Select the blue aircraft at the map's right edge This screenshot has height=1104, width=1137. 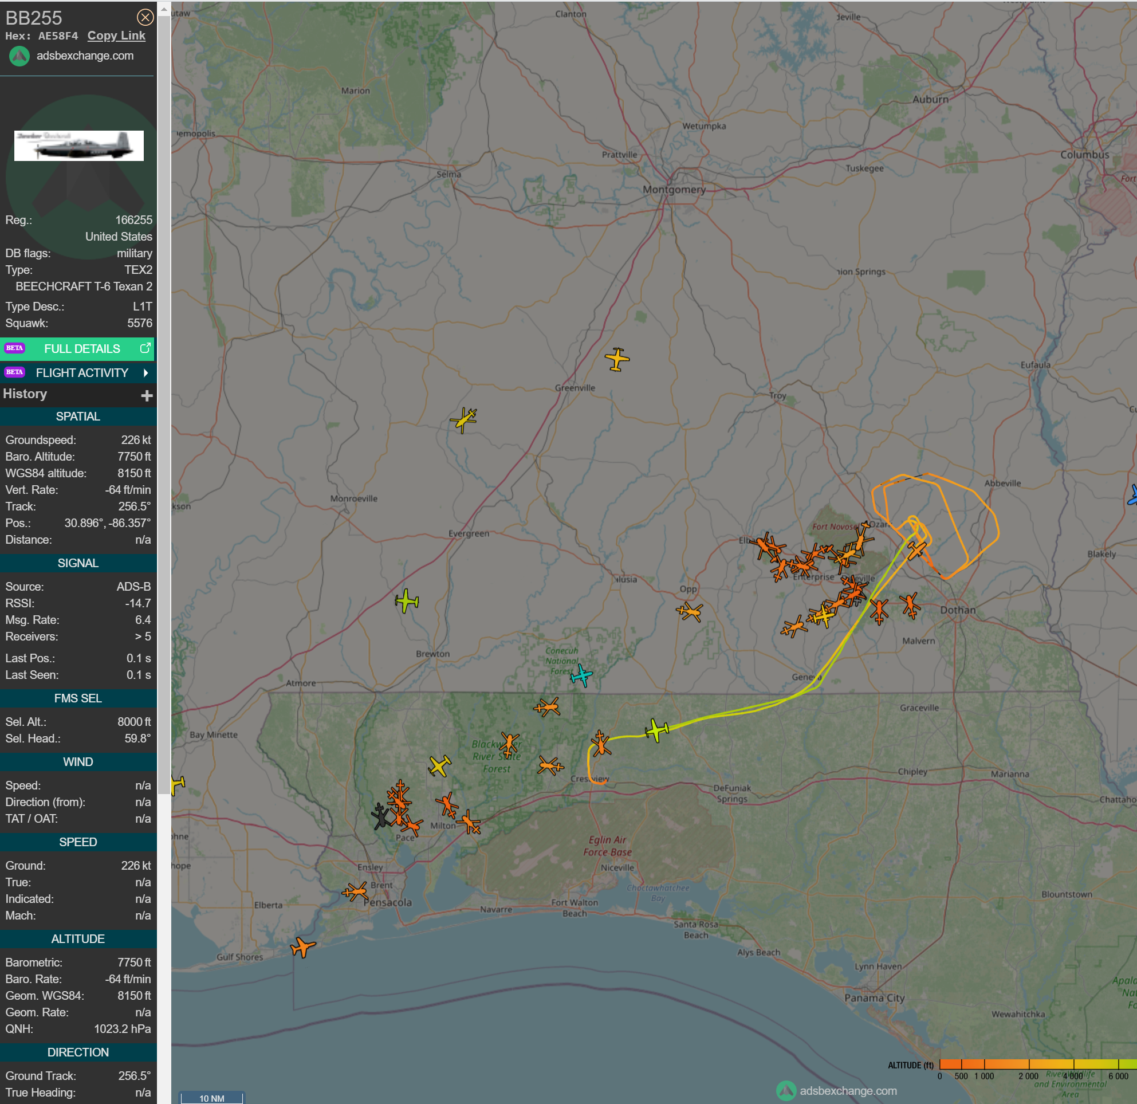[1132, 496]
